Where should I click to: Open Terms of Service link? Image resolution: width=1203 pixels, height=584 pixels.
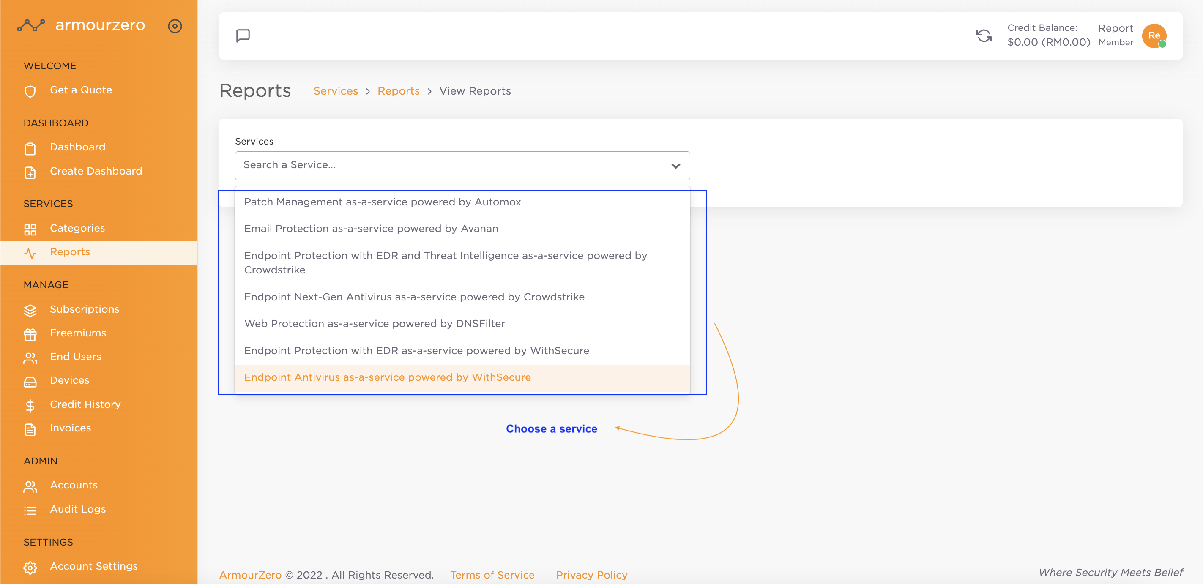(492, 575)
